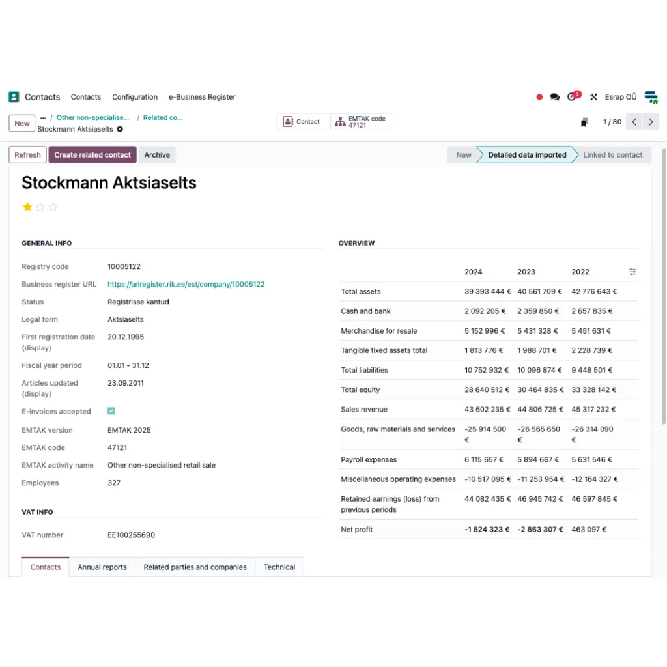Open e-Business Register menu

202,97
